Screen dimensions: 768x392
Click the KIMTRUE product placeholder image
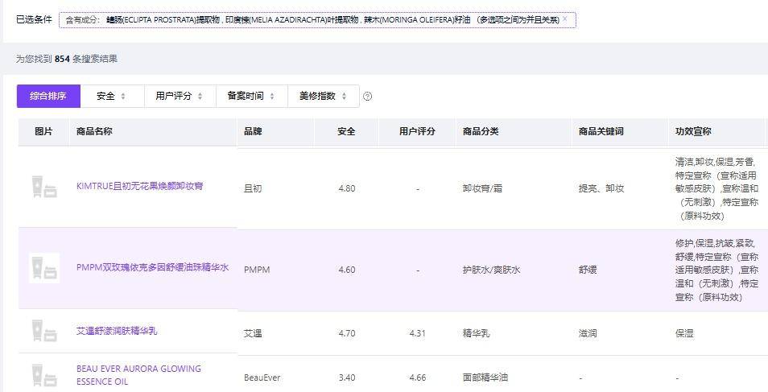point(43,187)
